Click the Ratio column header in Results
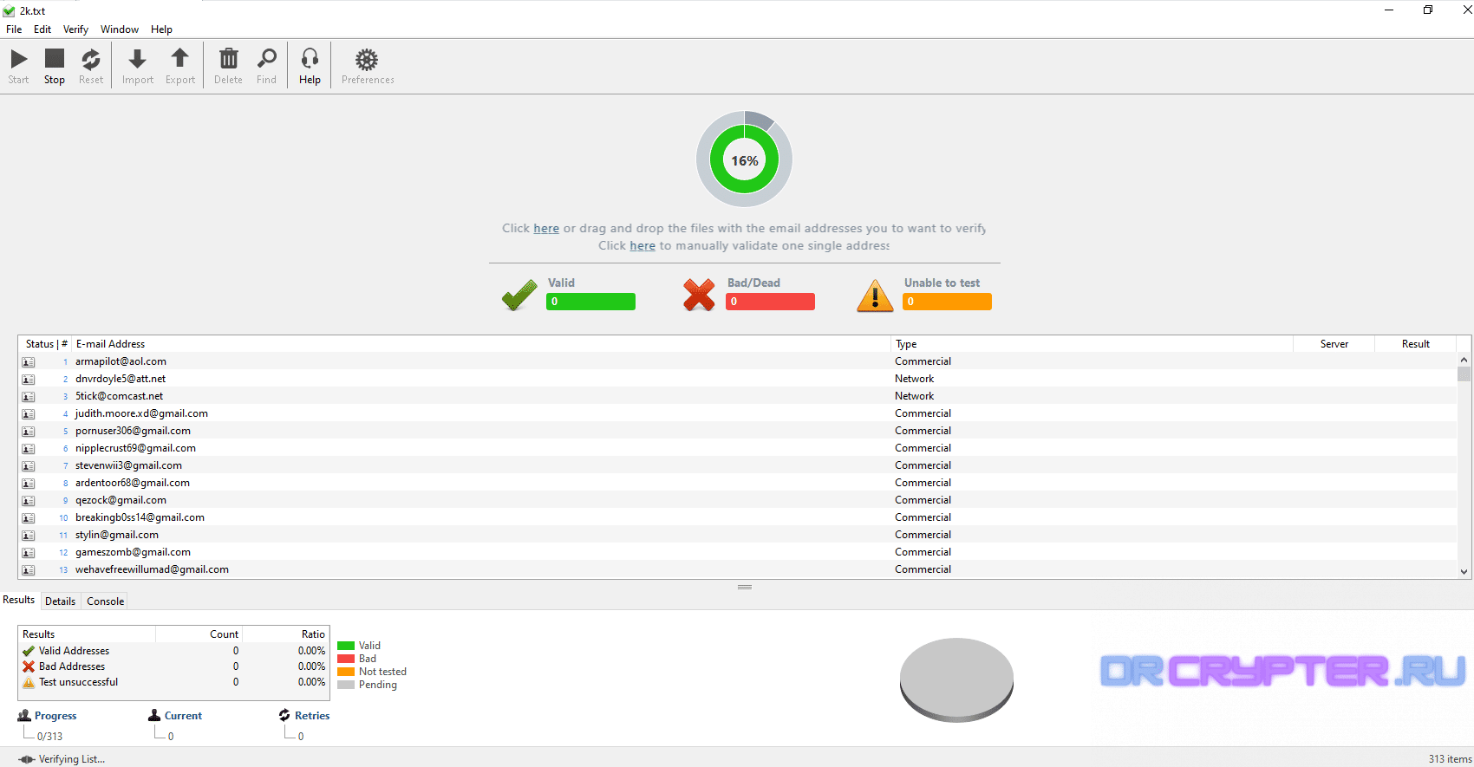This screenshot has width=1474, height=767. coord(286,634)
